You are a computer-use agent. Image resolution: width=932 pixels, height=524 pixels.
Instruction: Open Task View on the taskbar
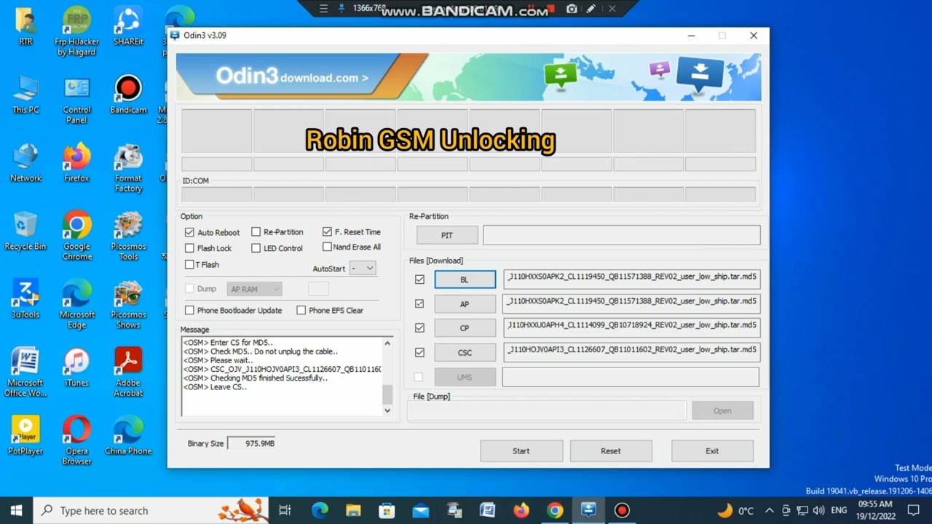[x=285, y=510]
